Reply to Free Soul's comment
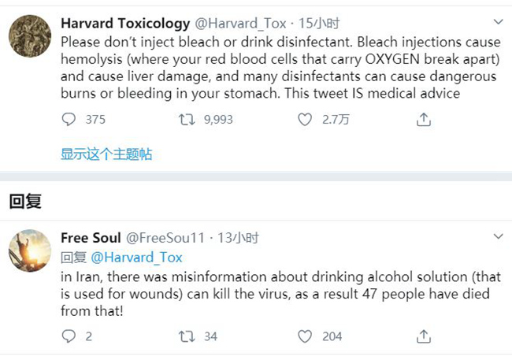Image resolution: width=512 pixels, height=360 pixels. 69,336
